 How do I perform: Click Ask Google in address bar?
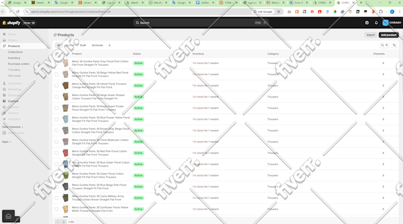coord(263,12)
